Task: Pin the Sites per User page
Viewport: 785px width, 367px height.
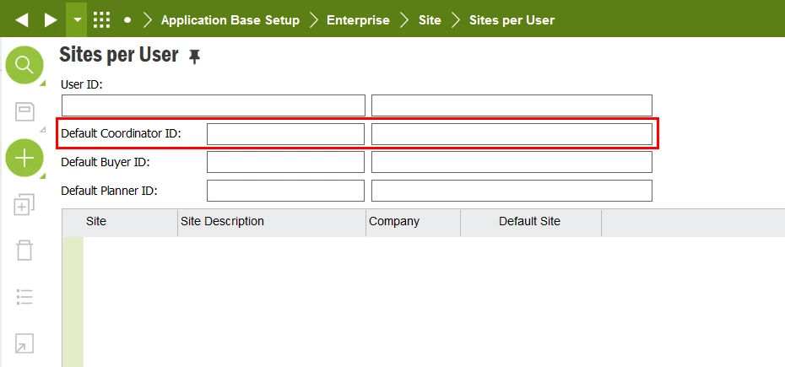Action: point(194,57)
